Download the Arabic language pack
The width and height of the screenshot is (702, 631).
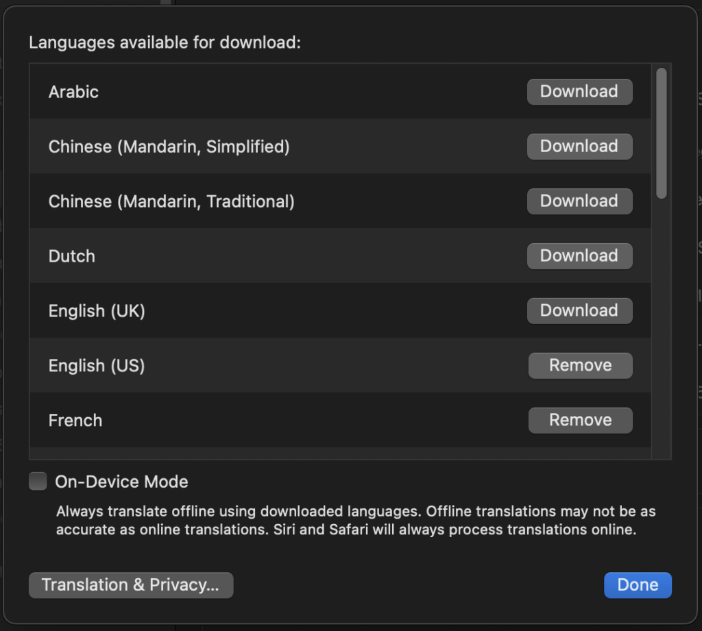pos(579,91)
